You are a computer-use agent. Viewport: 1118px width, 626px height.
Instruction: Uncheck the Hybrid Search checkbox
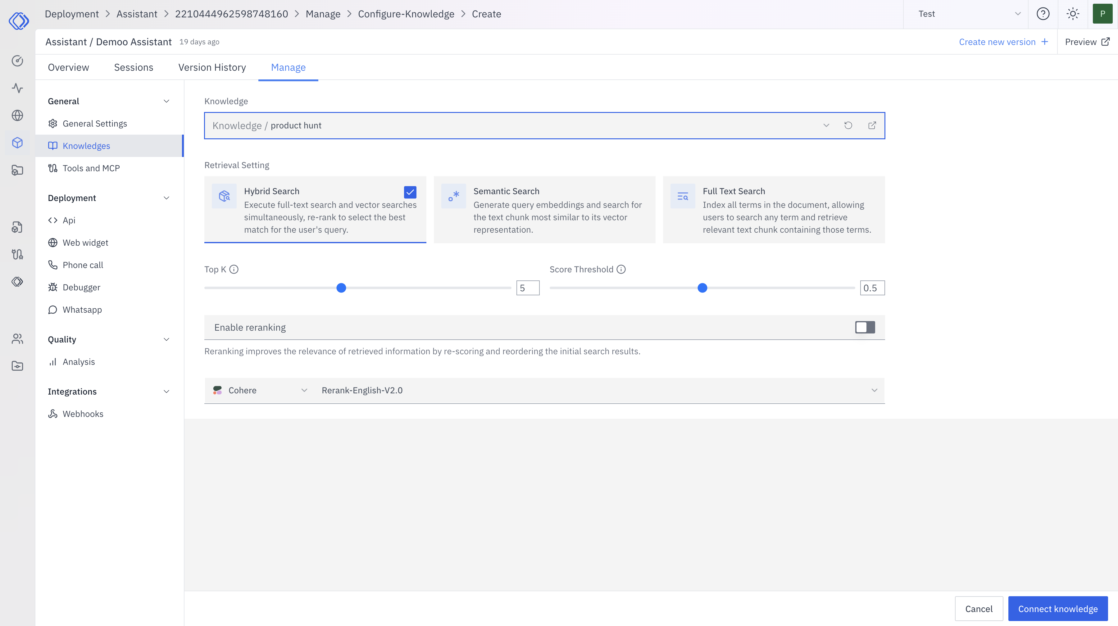pos(410,192)
